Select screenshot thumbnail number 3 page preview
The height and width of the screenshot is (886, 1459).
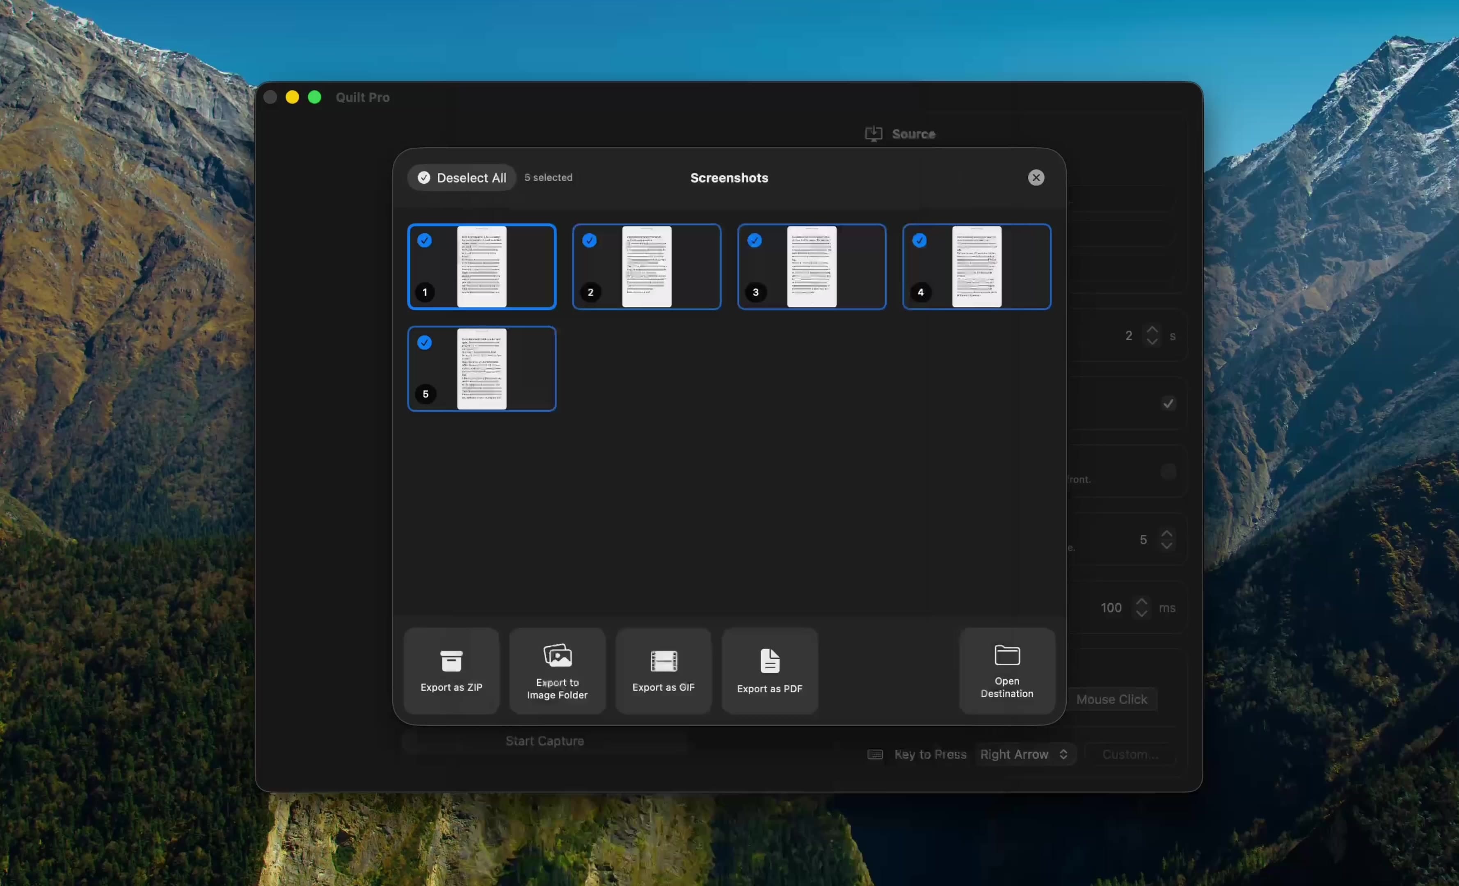click(812, 266)
